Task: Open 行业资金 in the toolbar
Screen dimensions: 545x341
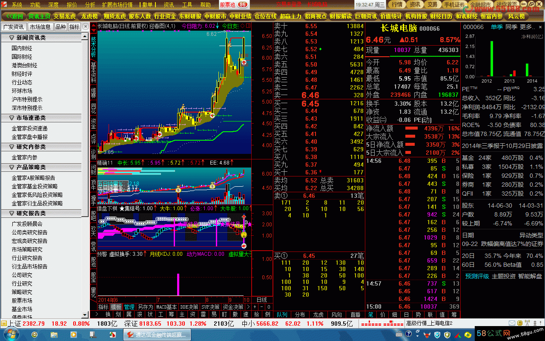Action: coord(165,16)
